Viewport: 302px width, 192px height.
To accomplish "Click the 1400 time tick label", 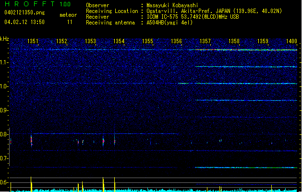I will pos(291,41).
